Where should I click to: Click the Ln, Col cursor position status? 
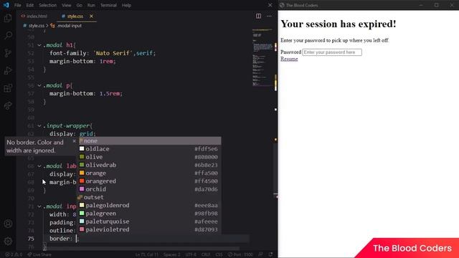(x=146, y=254)
